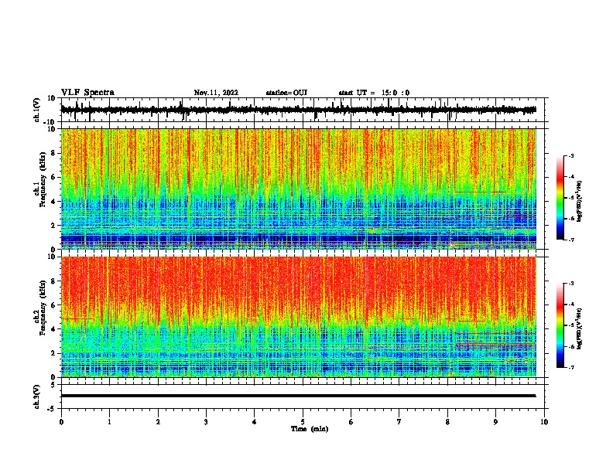This screenshot has width=613, height=473.
Task: Click the ch.1 colorbar 'log(PSD)' label
Action: 579,202
